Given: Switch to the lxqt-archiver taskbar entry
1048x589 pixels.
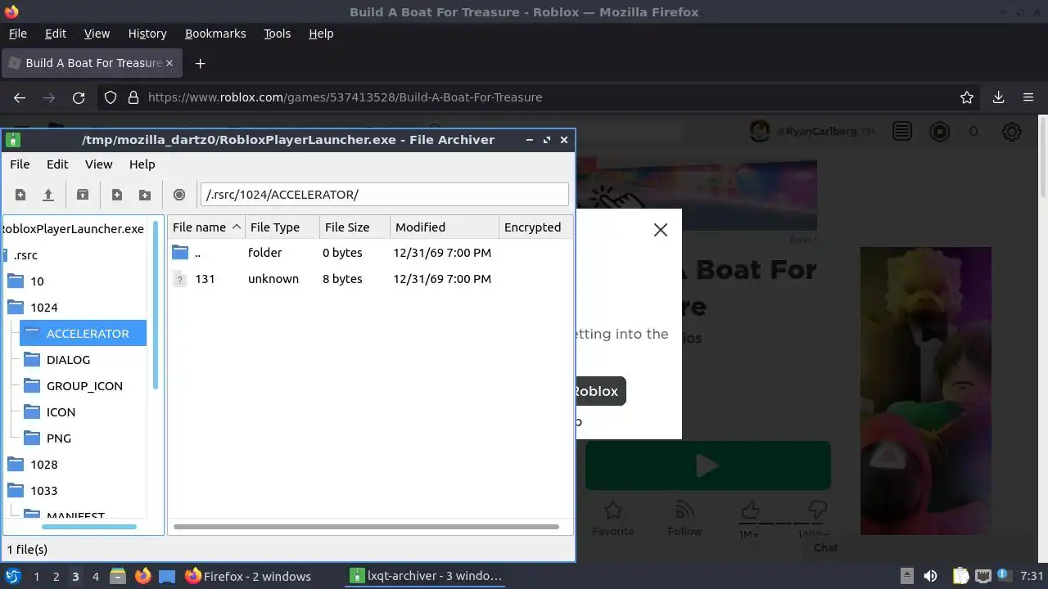Looking at the screenshot, I should [x=426, y=576].
